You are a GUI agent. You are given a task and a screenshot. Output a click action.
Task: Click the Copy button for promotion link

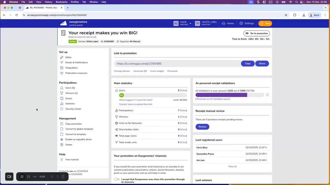click(248, 63)
